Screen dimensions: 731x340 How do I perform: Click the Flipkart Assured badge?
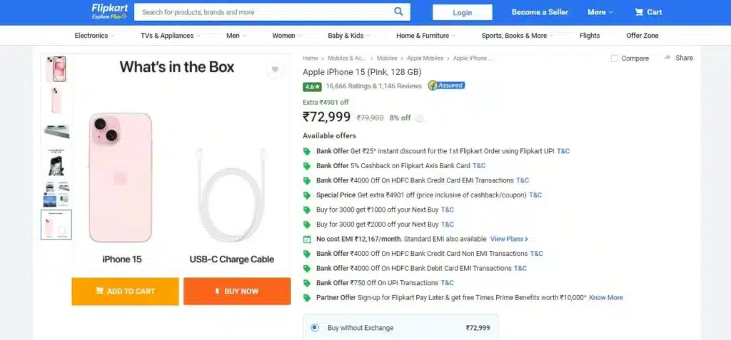click(x=446, y=86)
